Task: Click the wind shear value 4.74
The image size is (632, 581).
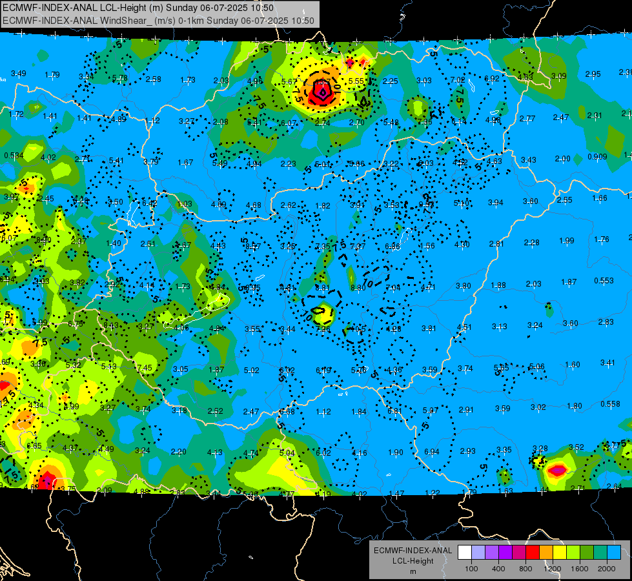Action: point(250,454)
